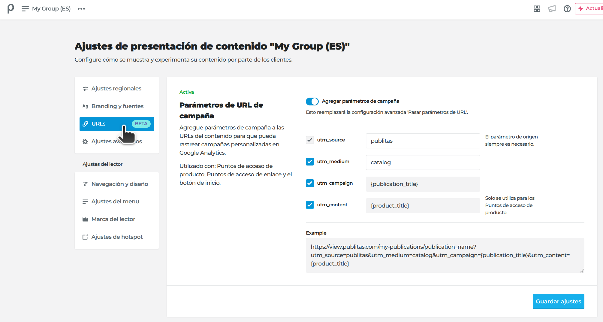Click the 'Parámetros de URL de campaña' heading
The width and height of the screenshot is (603, 322).
[x=221, y=111]
